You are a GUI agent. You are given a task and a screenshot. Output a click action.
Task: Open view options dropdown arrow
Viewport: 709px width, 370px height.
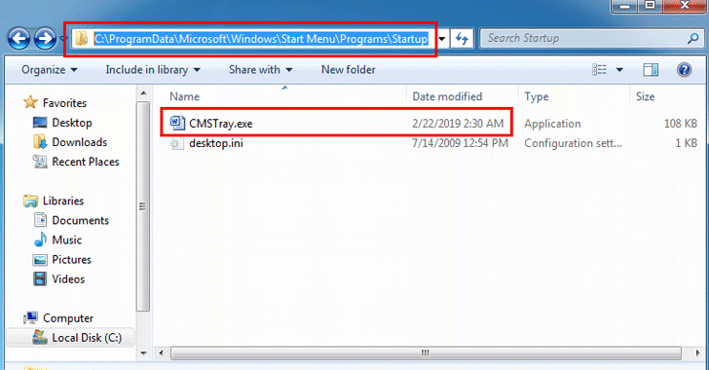tap(619, 70)
